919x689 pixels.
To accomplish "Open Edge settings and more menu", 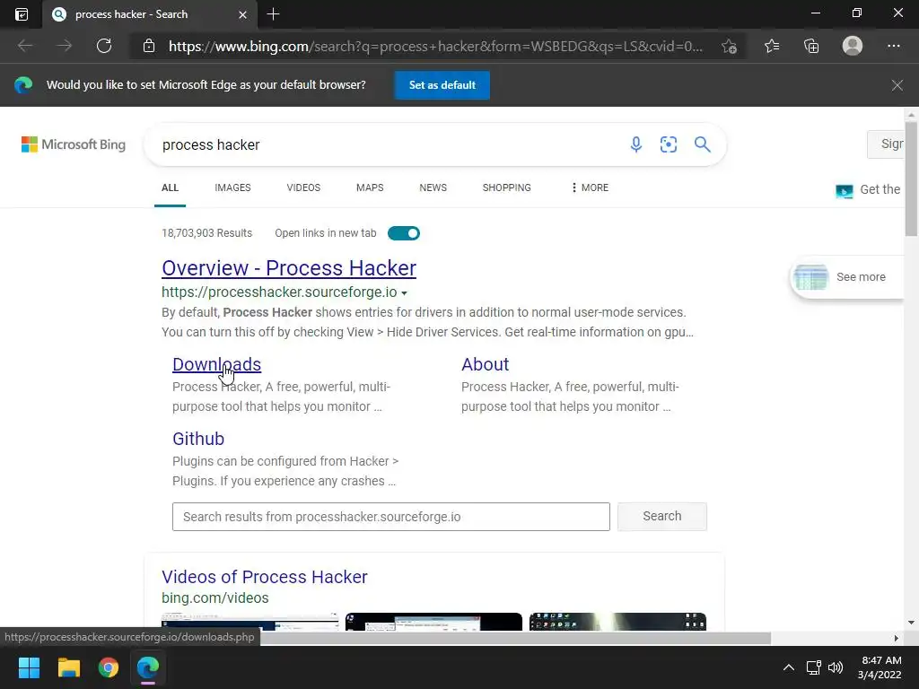I will click(x=893, y=46).
